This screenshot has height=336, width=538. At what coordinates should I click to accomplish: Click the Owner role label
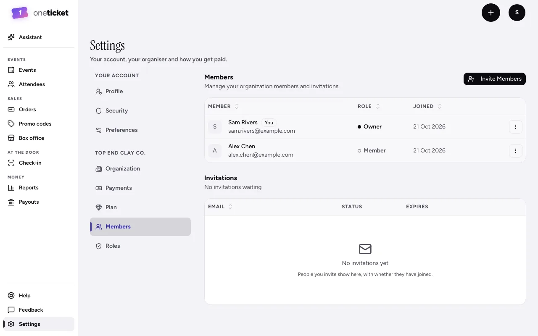pos(370,127)
